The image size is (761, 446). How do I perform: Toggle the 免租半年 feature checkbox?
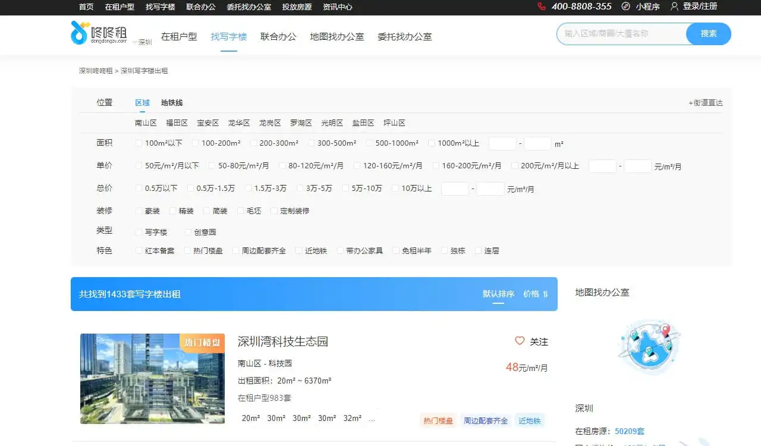pyautogui.click(x=396, y=251)
